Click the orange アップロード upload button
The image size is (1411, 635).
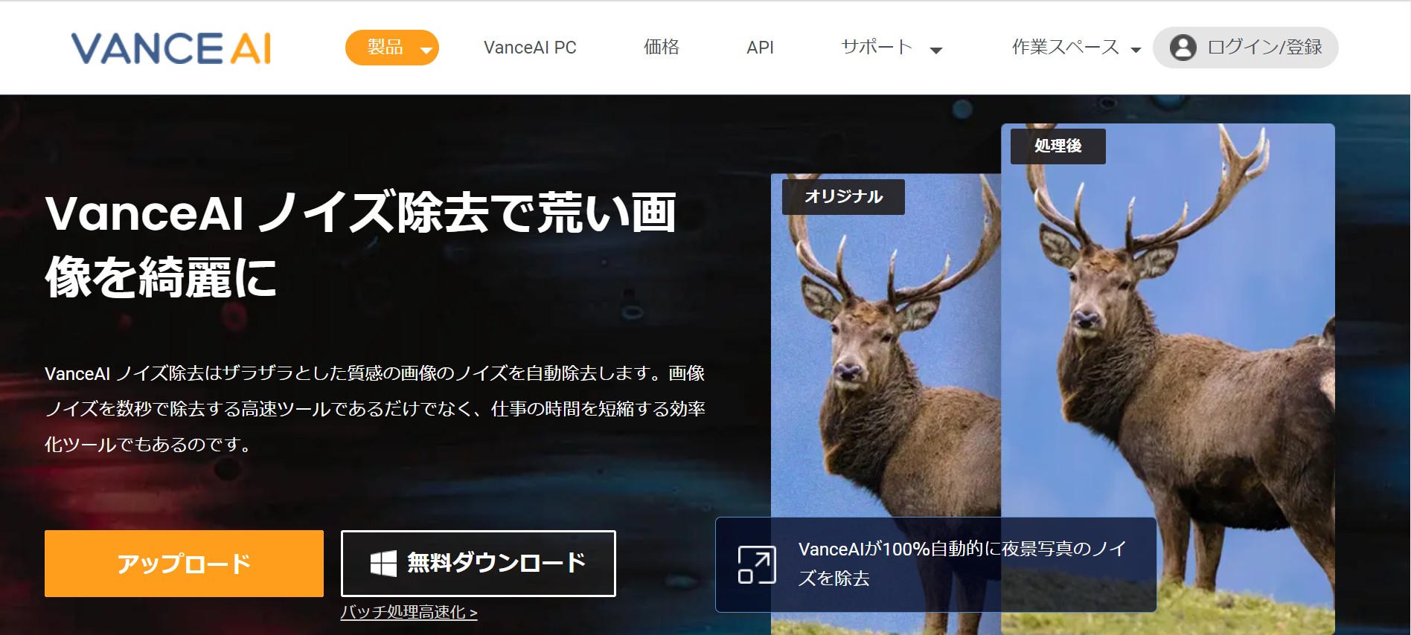[184, 564]
